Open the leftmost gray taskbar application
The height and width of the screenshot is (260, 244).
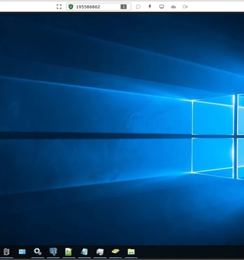coord(7,252)
